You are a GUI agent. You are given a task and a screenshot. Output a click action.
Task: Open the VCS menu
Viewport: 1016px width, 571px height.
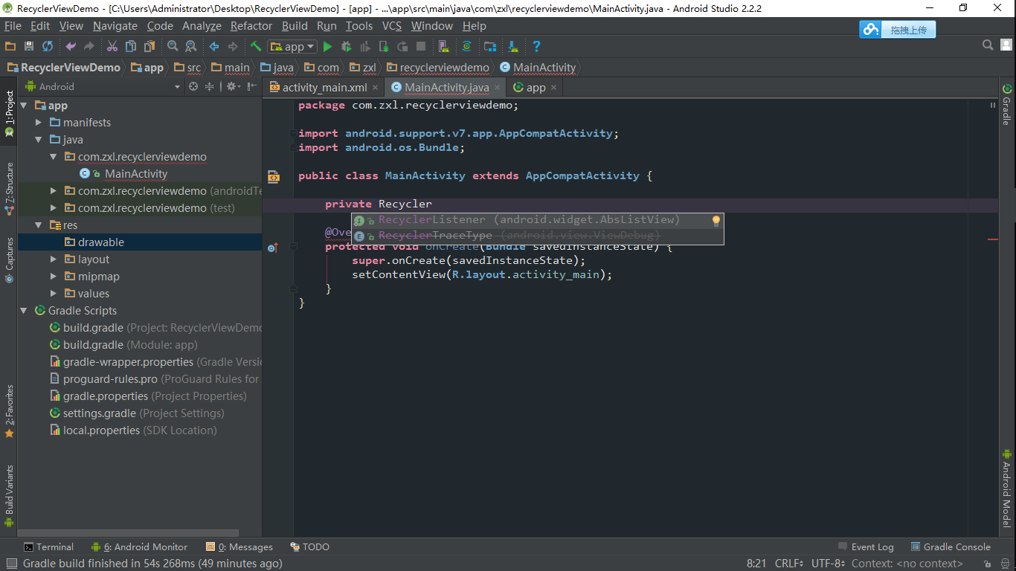click(x=392, y=26)
